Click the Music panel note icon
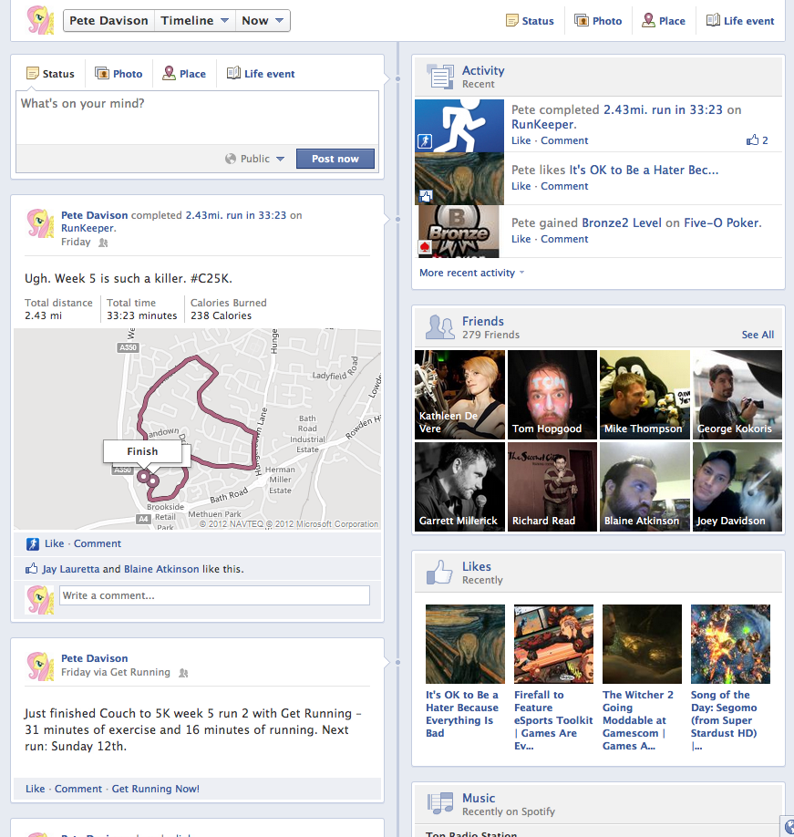 [x=440, y=803]
